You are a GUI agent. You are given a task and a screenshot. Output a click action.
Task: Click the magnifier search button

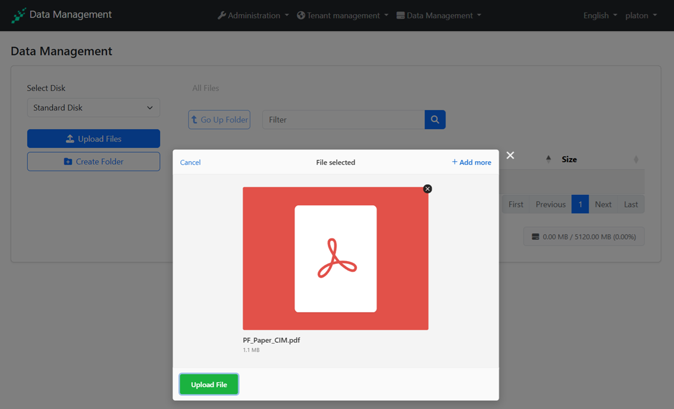click(435, 119)
